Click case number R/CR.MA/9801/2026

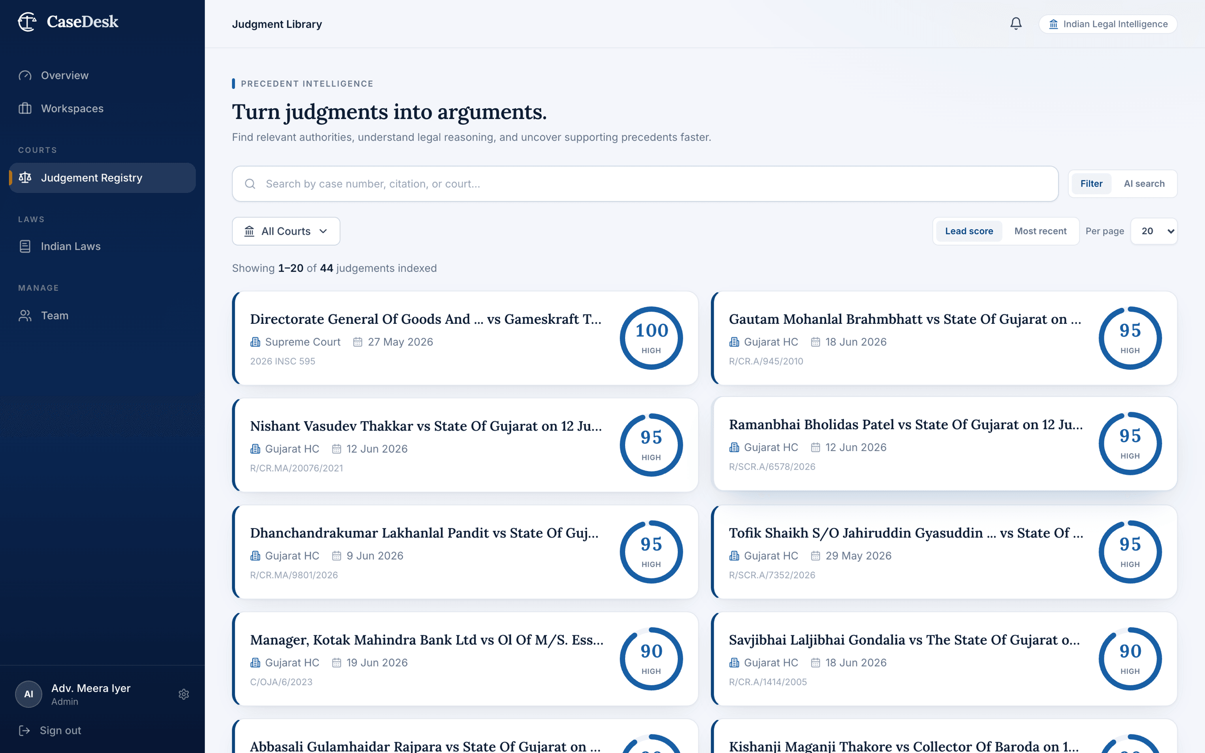tap(294, 575)
